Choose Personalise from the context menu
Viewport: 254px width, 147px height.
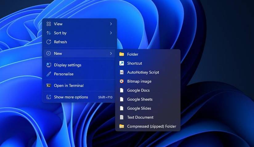point(79,74)
